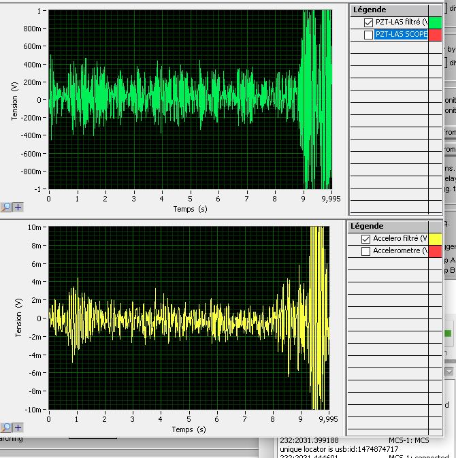This screenshot has width=456, height=458.
Task: Click the green indicator button at right edge
Action: [x=448, y=333]
